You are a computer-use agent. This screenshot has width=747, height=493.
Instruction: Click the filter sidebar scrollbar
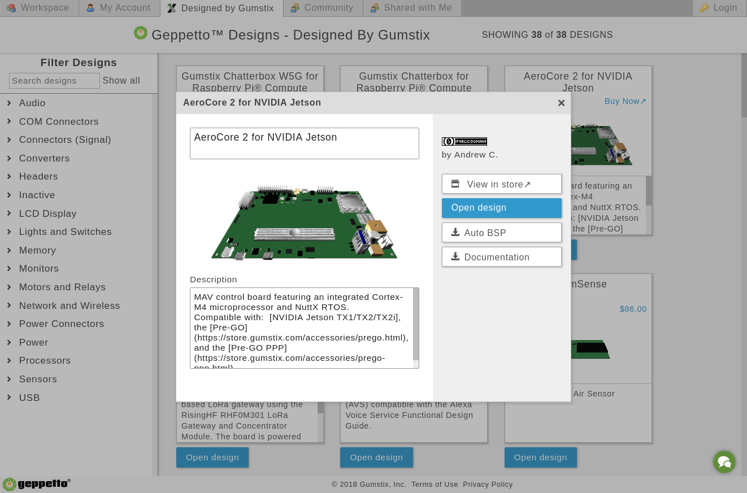tap(155, 285)
